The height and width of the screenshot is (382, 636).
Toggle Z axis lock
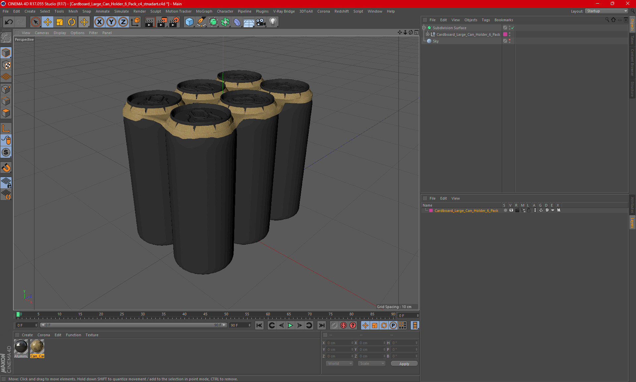(123, 22)
